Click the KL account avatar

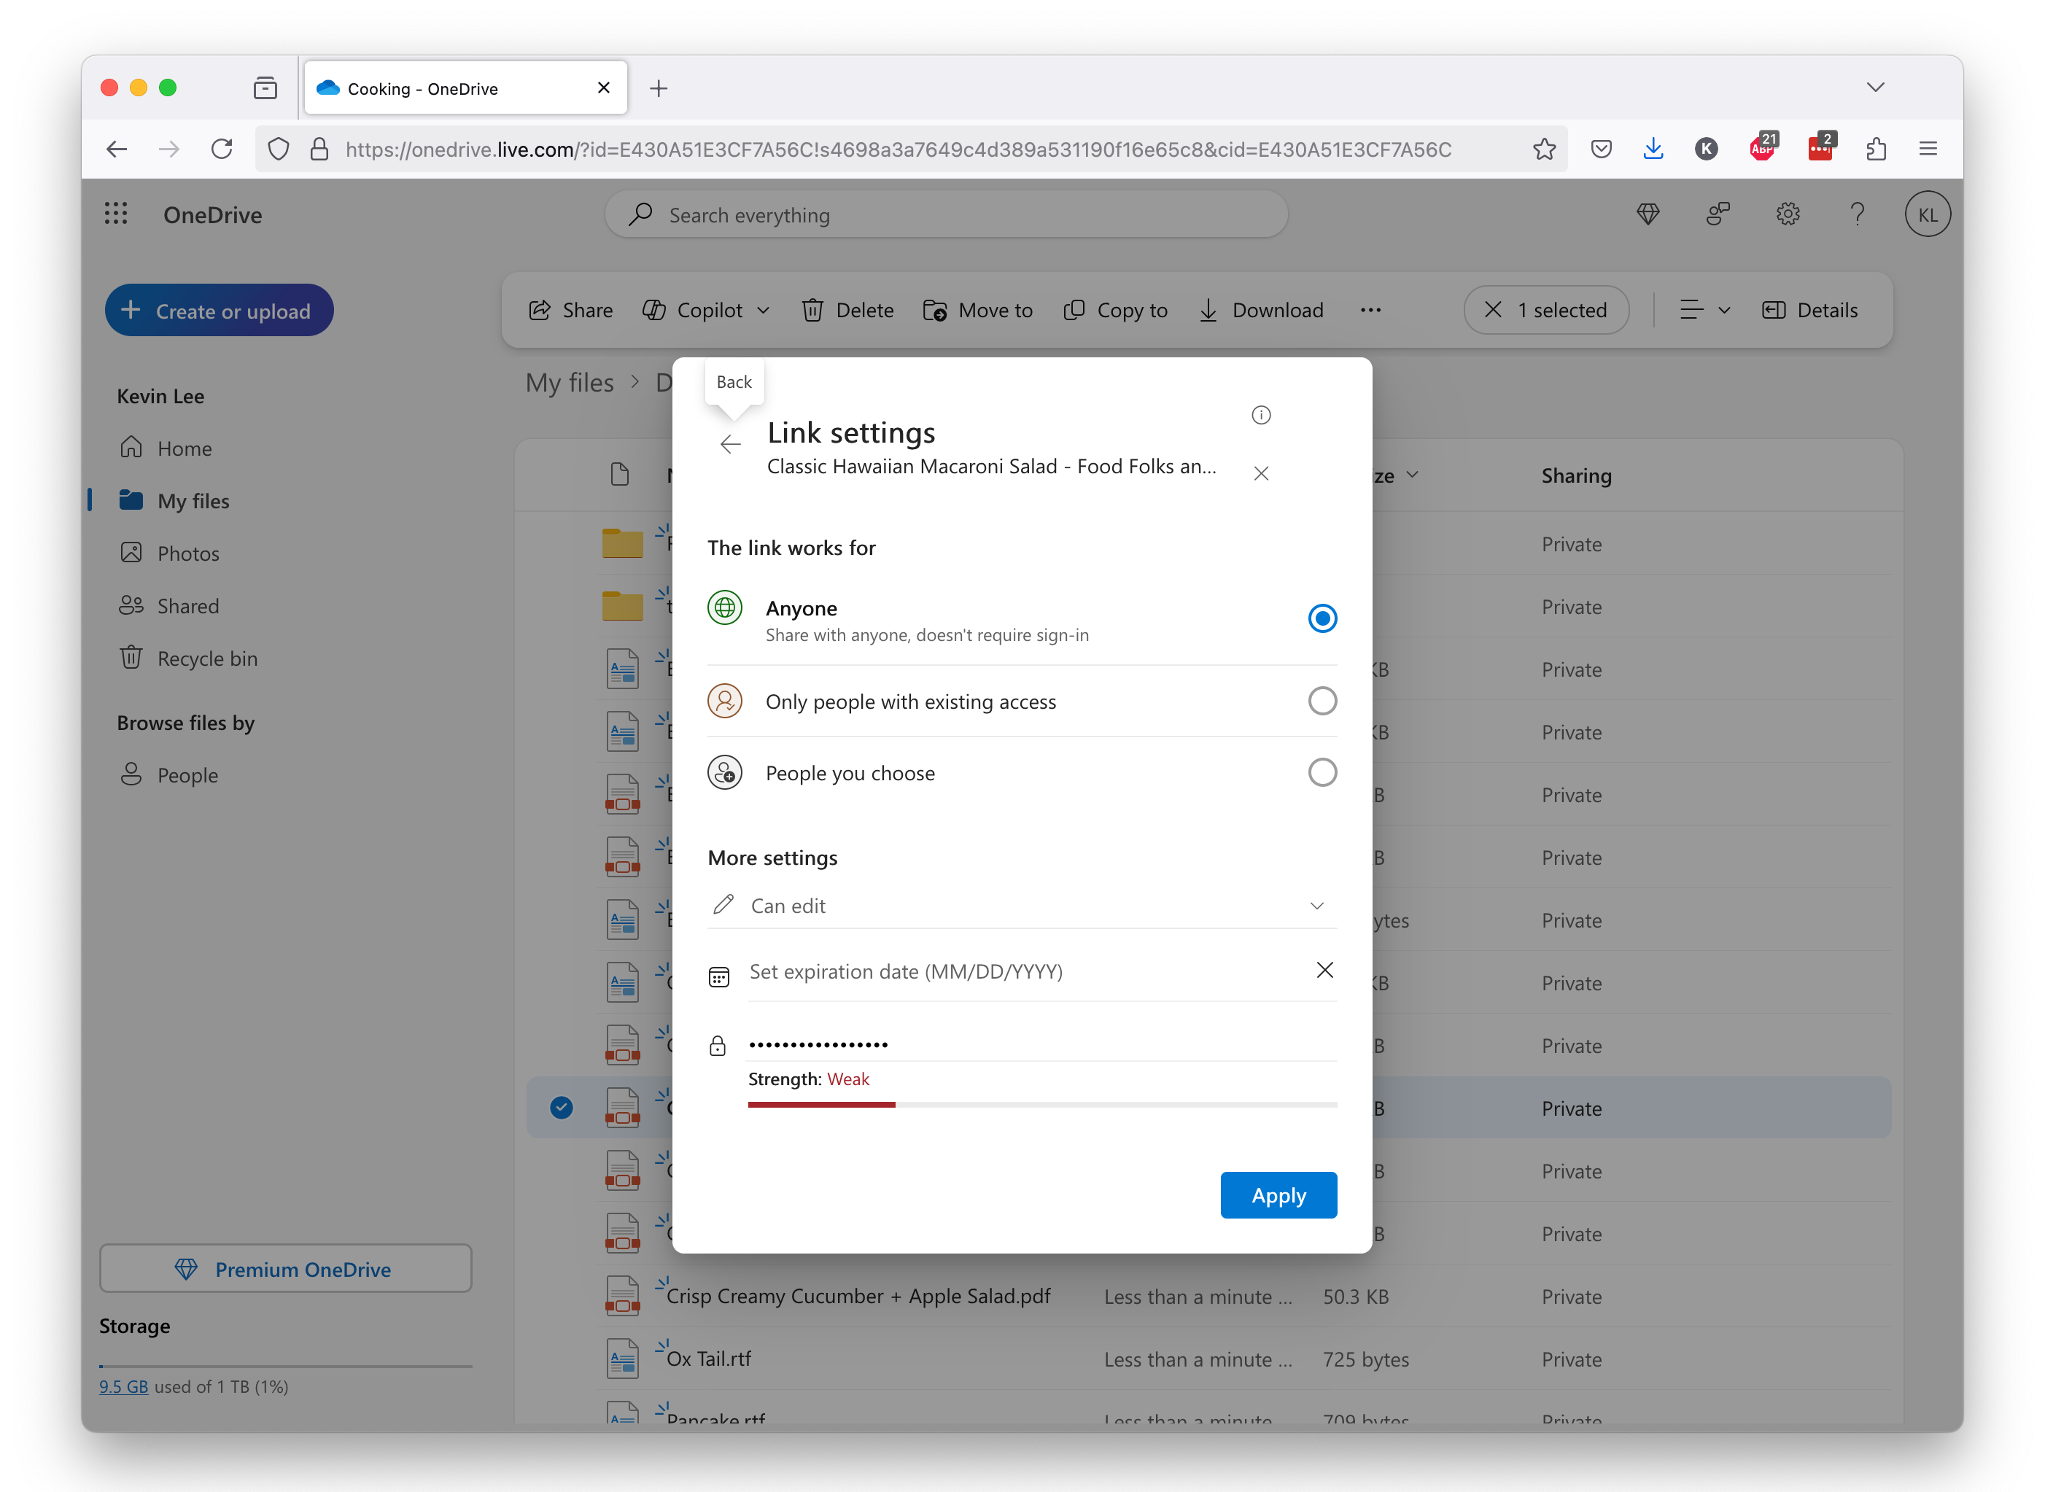tap(1927, 215)
